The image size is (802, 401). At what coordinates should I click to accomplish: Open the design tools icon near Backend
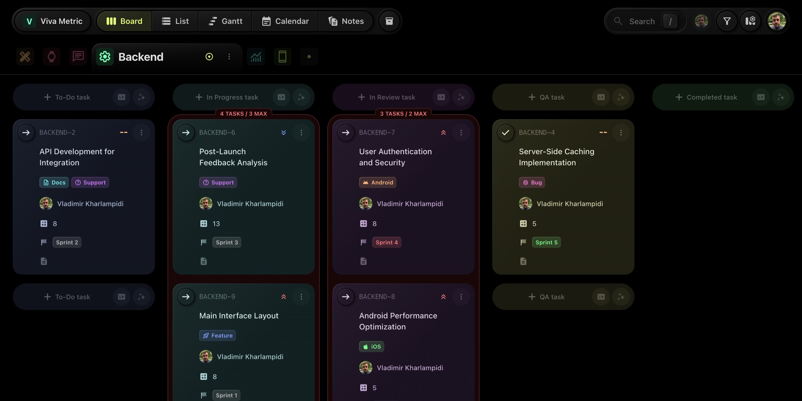pyautogui.click(x=25, y=56)
